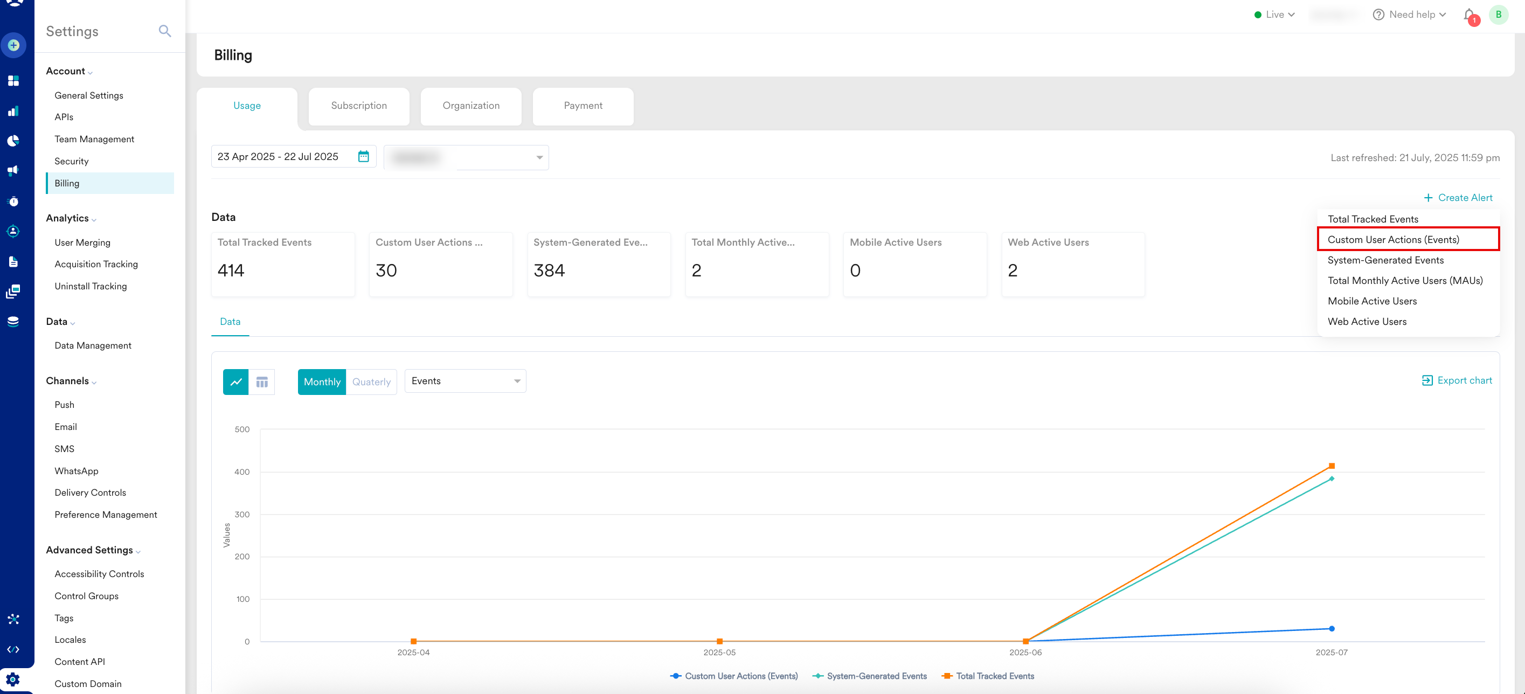The height and width of the screenshot is (694, 1525).
Task: Open the user avatar B menu
Action: click(x=1499, y=15)
